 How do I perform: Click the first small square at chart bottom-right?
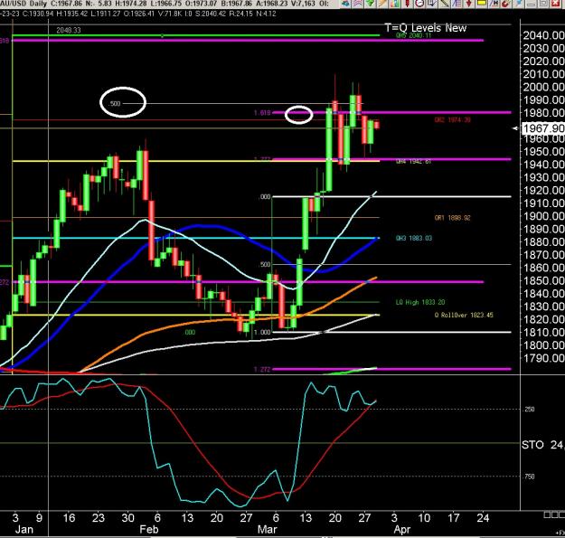click(x=546, y=514)
